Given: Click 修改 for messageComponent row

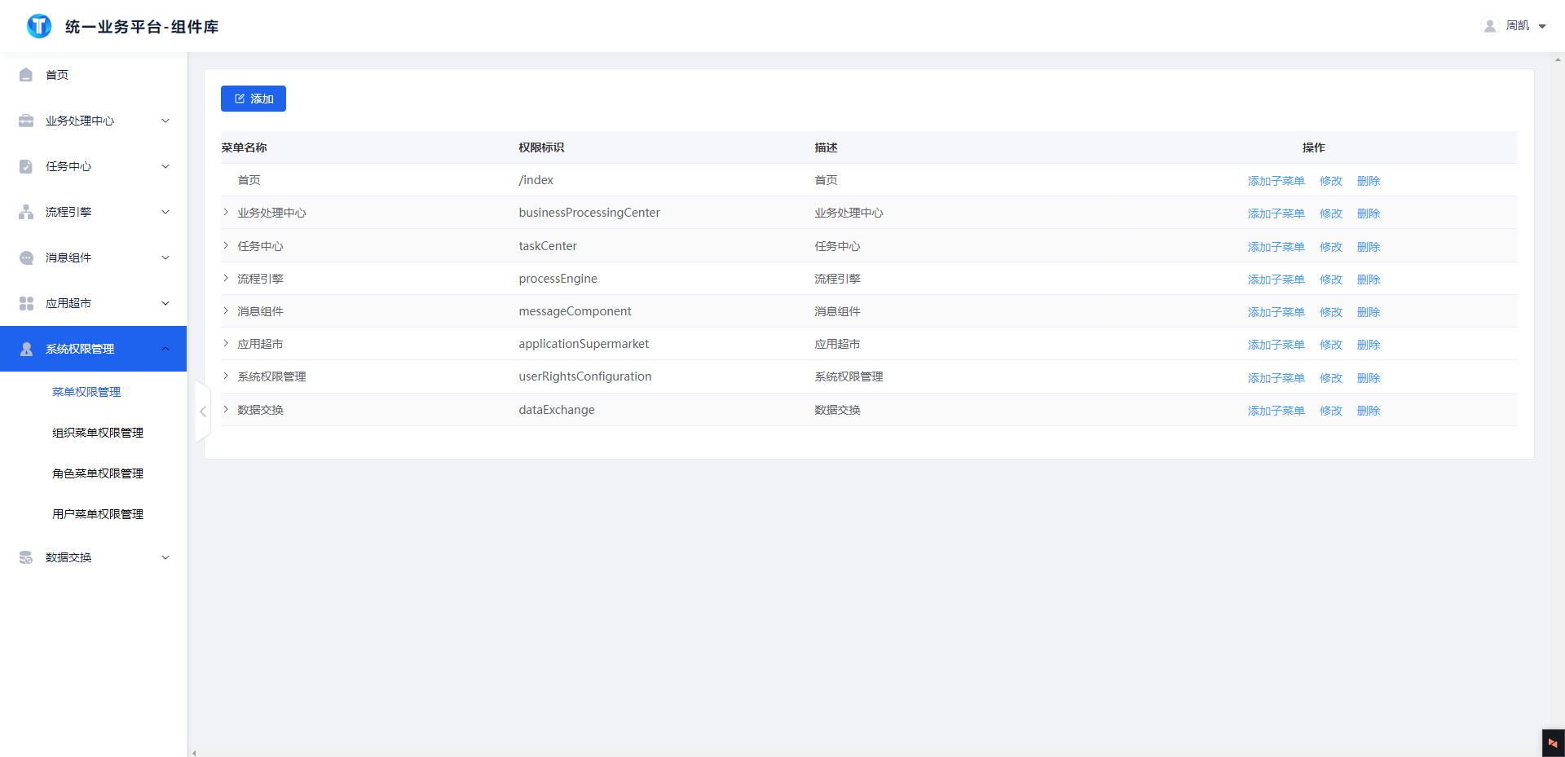Looking at the screenshot, I should point(1331,312).
